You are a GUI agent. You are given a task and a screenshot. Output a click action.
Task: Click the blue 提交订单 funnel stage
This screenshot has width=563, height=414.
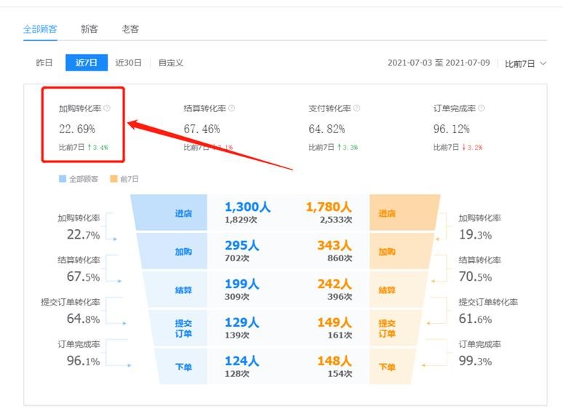pyautogui.click(x=183, y=328)
